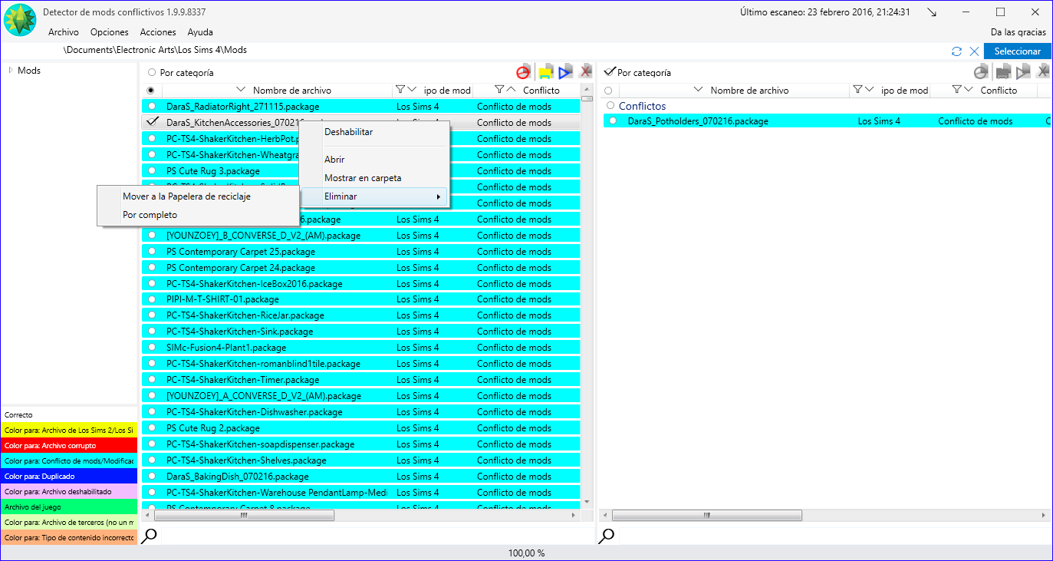This screenshot has width=1053, height=561.
Task: Click the diagonal arrow icon beside the scan date
Action: pos(932,12)
